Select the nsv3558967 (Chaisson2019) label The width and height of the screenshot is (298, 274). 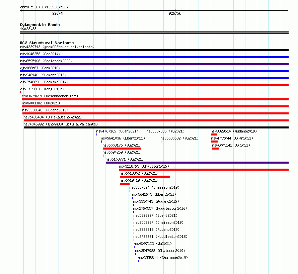click(158, 222)
